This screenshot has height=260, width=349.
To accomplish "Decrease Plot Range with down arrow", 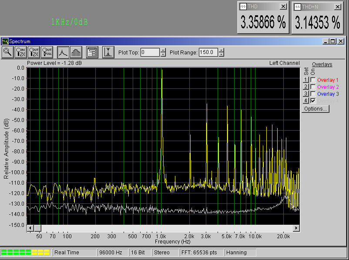I will click(221, 54).
